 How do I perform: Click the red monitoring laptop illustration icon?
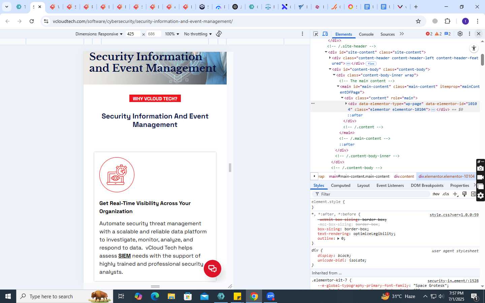(117, 175)
